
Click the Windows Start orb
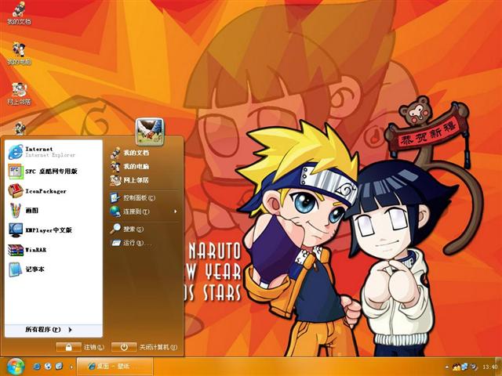point(15,367)
